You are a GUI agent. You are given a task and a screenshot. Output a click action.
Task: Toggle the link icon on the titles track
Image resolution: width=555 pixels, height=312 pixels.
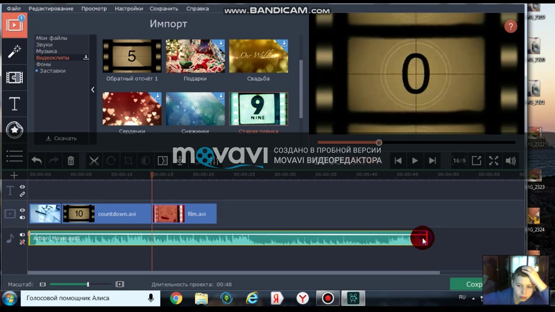[x=22, y=194]
